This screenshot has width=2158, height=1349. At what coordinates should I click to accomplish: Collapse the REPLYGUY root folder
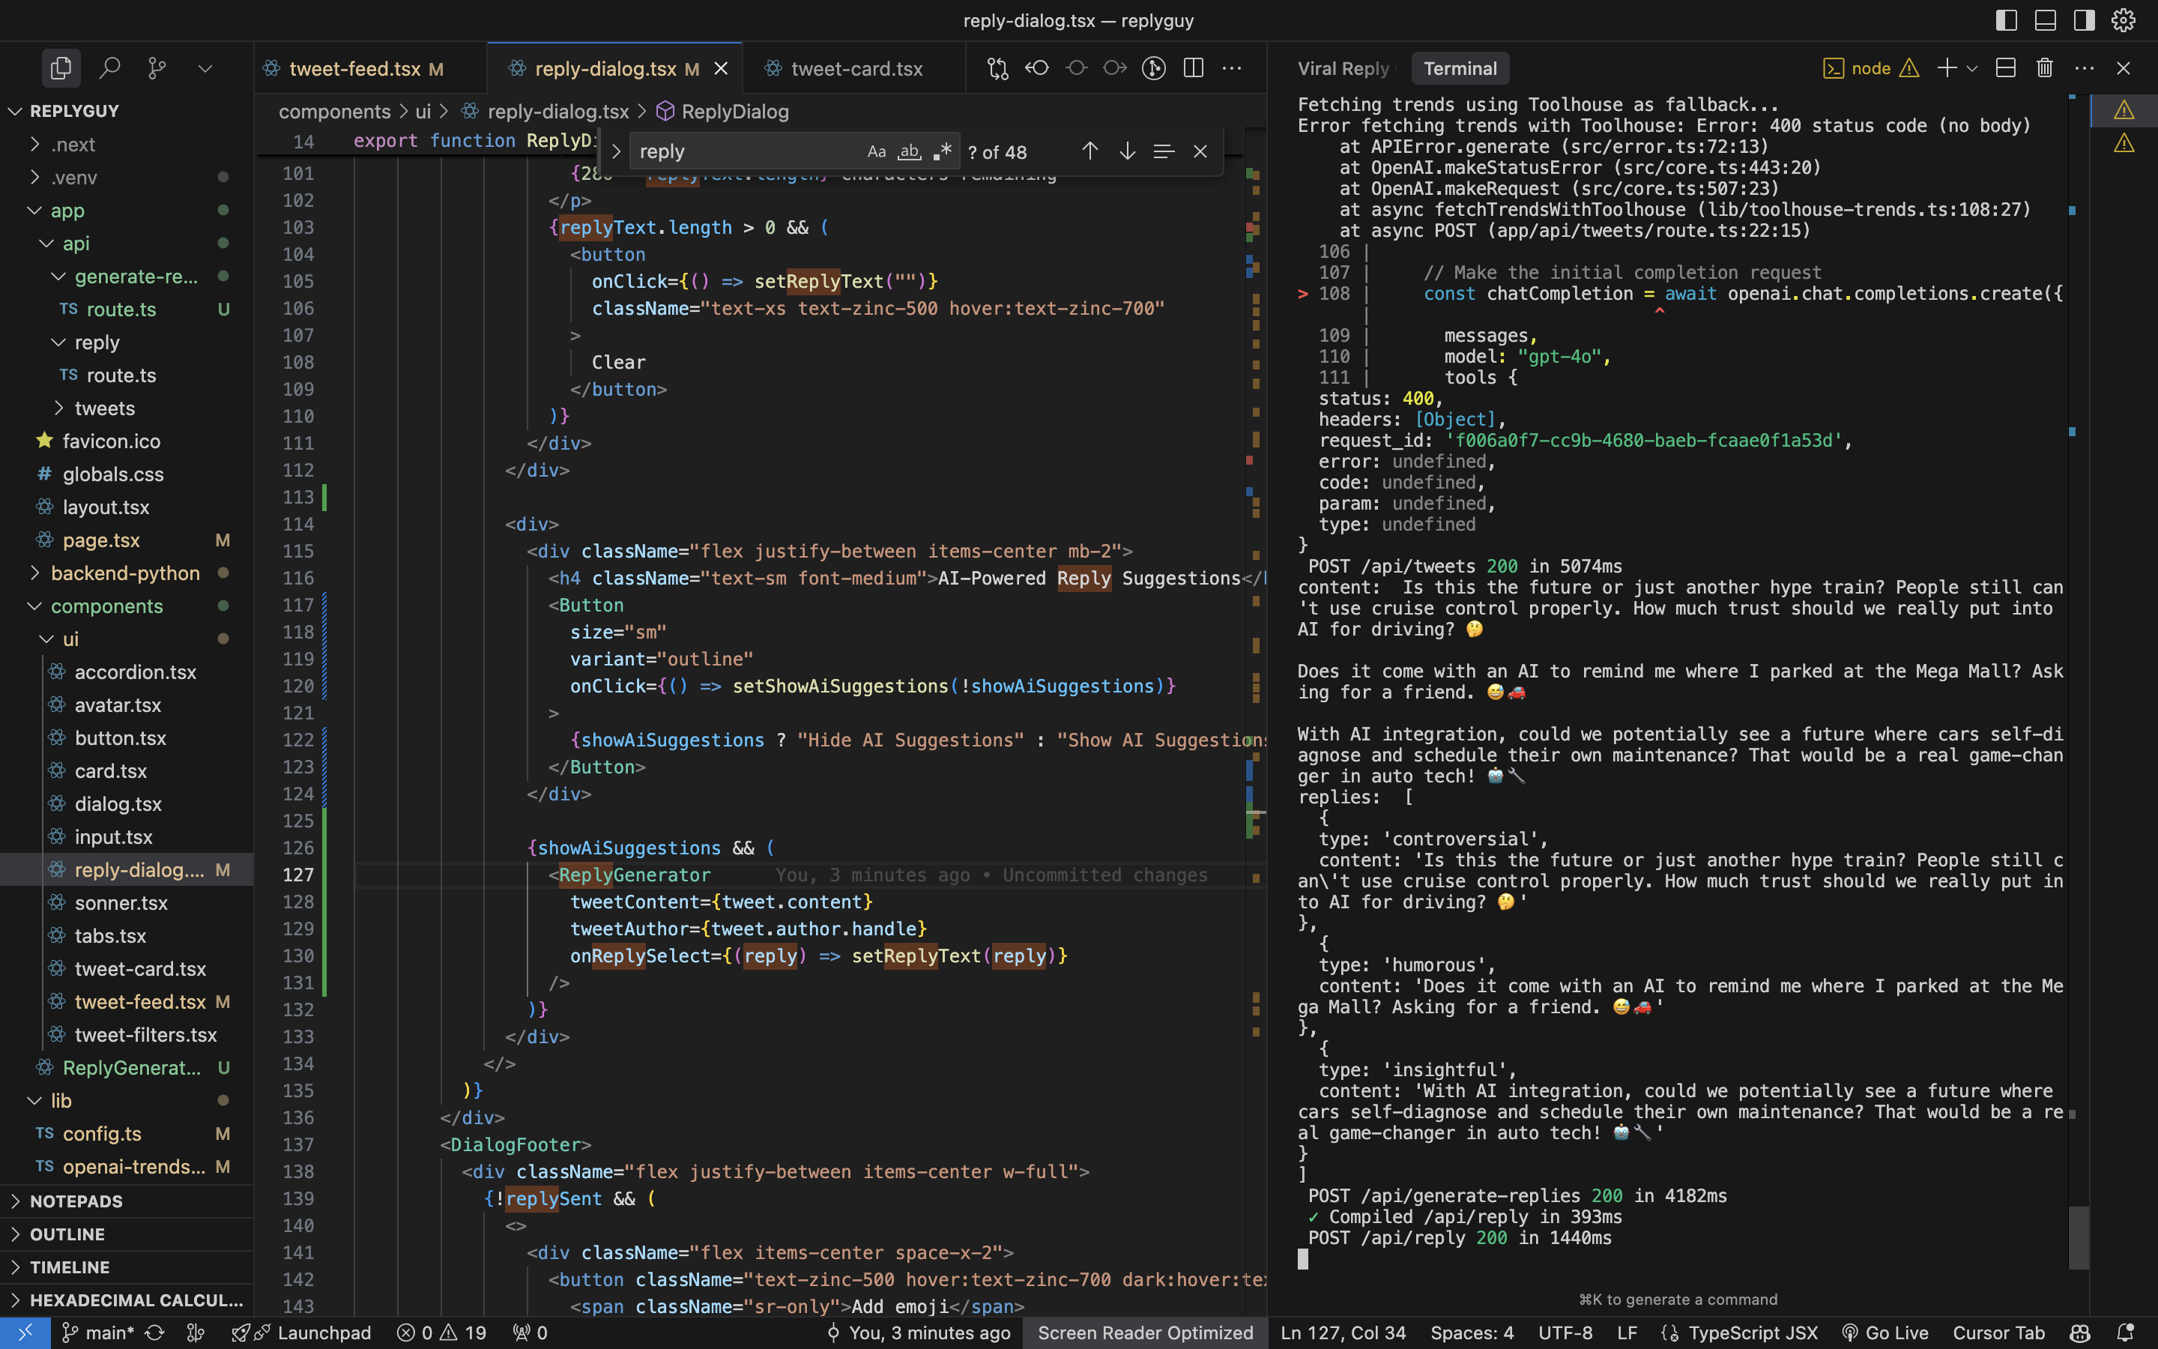(127, 111)
